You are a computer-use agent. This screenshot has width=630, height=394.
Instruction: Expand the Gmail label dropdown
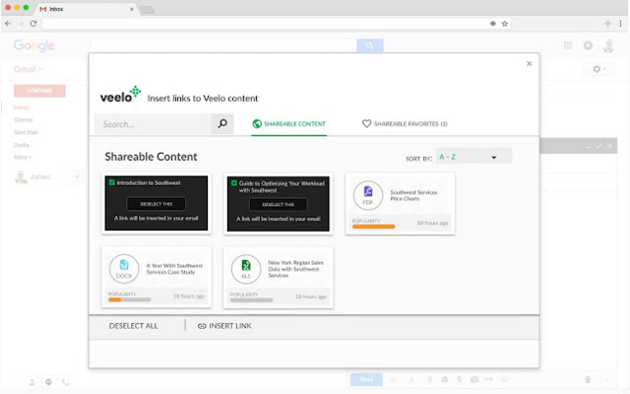coord(28,69)
